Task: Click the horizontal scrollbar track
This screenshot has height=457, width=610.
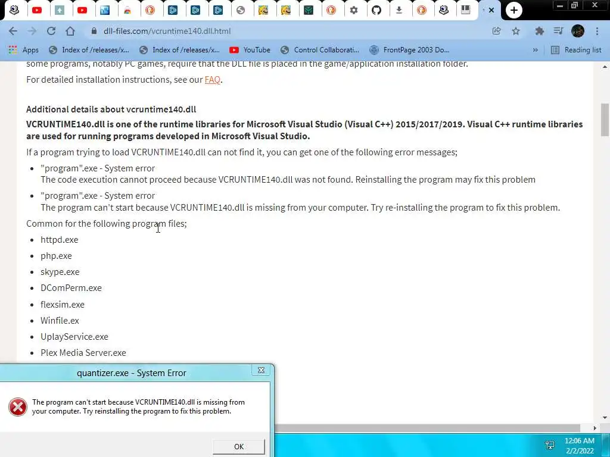Action: coord(428,428)
